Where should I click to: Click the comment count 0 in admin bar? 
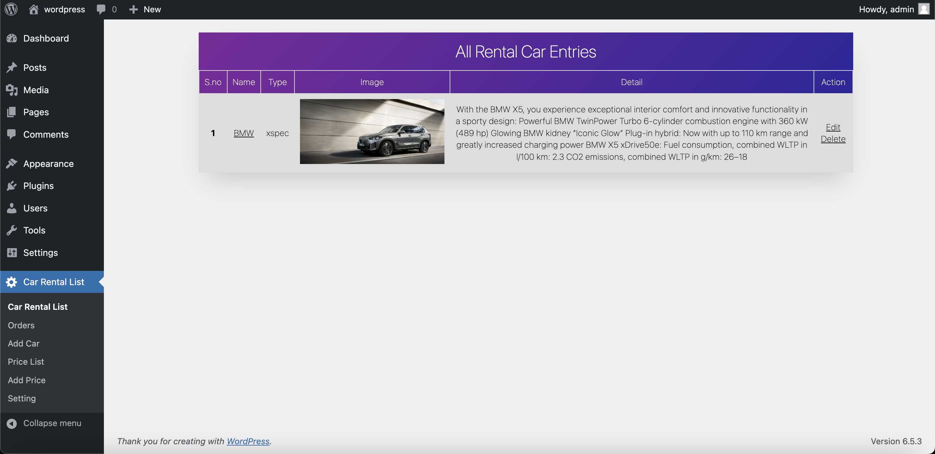tap(114, 9)
